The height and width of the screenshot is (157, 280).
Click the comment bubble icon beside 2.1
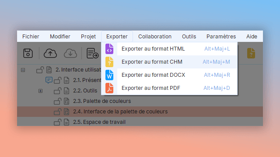point(49,80)
